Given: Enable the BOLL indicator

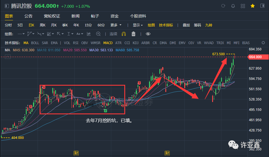Looking at the screenshot, I should [35, 43].
